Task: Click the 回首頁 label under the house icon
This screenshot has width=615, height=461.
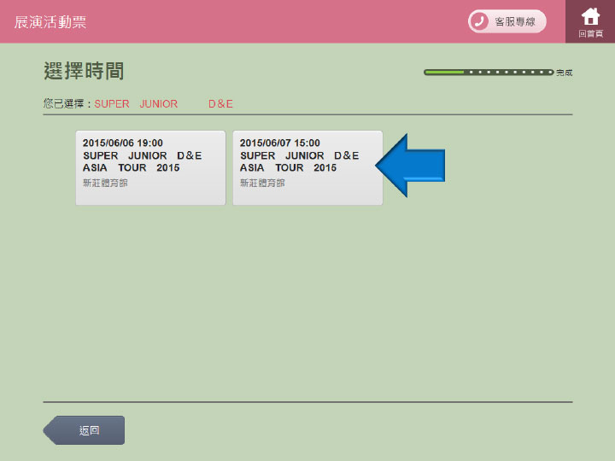Action: pos(590,34)
